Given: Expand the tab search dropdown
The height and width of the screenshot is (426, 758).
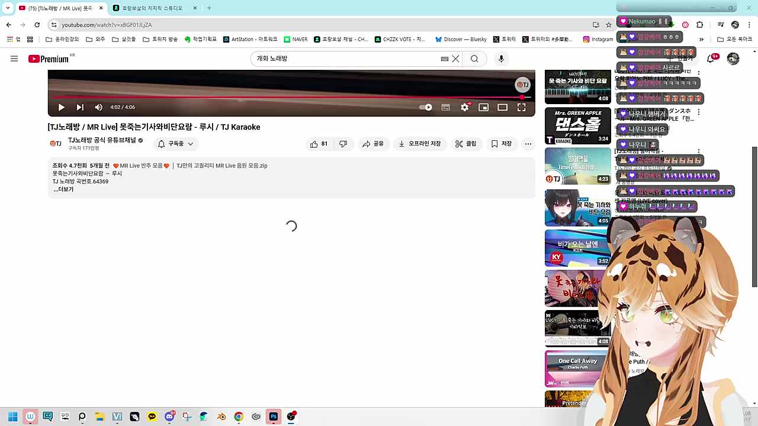Looking at the screenshot, I should pyautogui.click(x=8, y=8).
